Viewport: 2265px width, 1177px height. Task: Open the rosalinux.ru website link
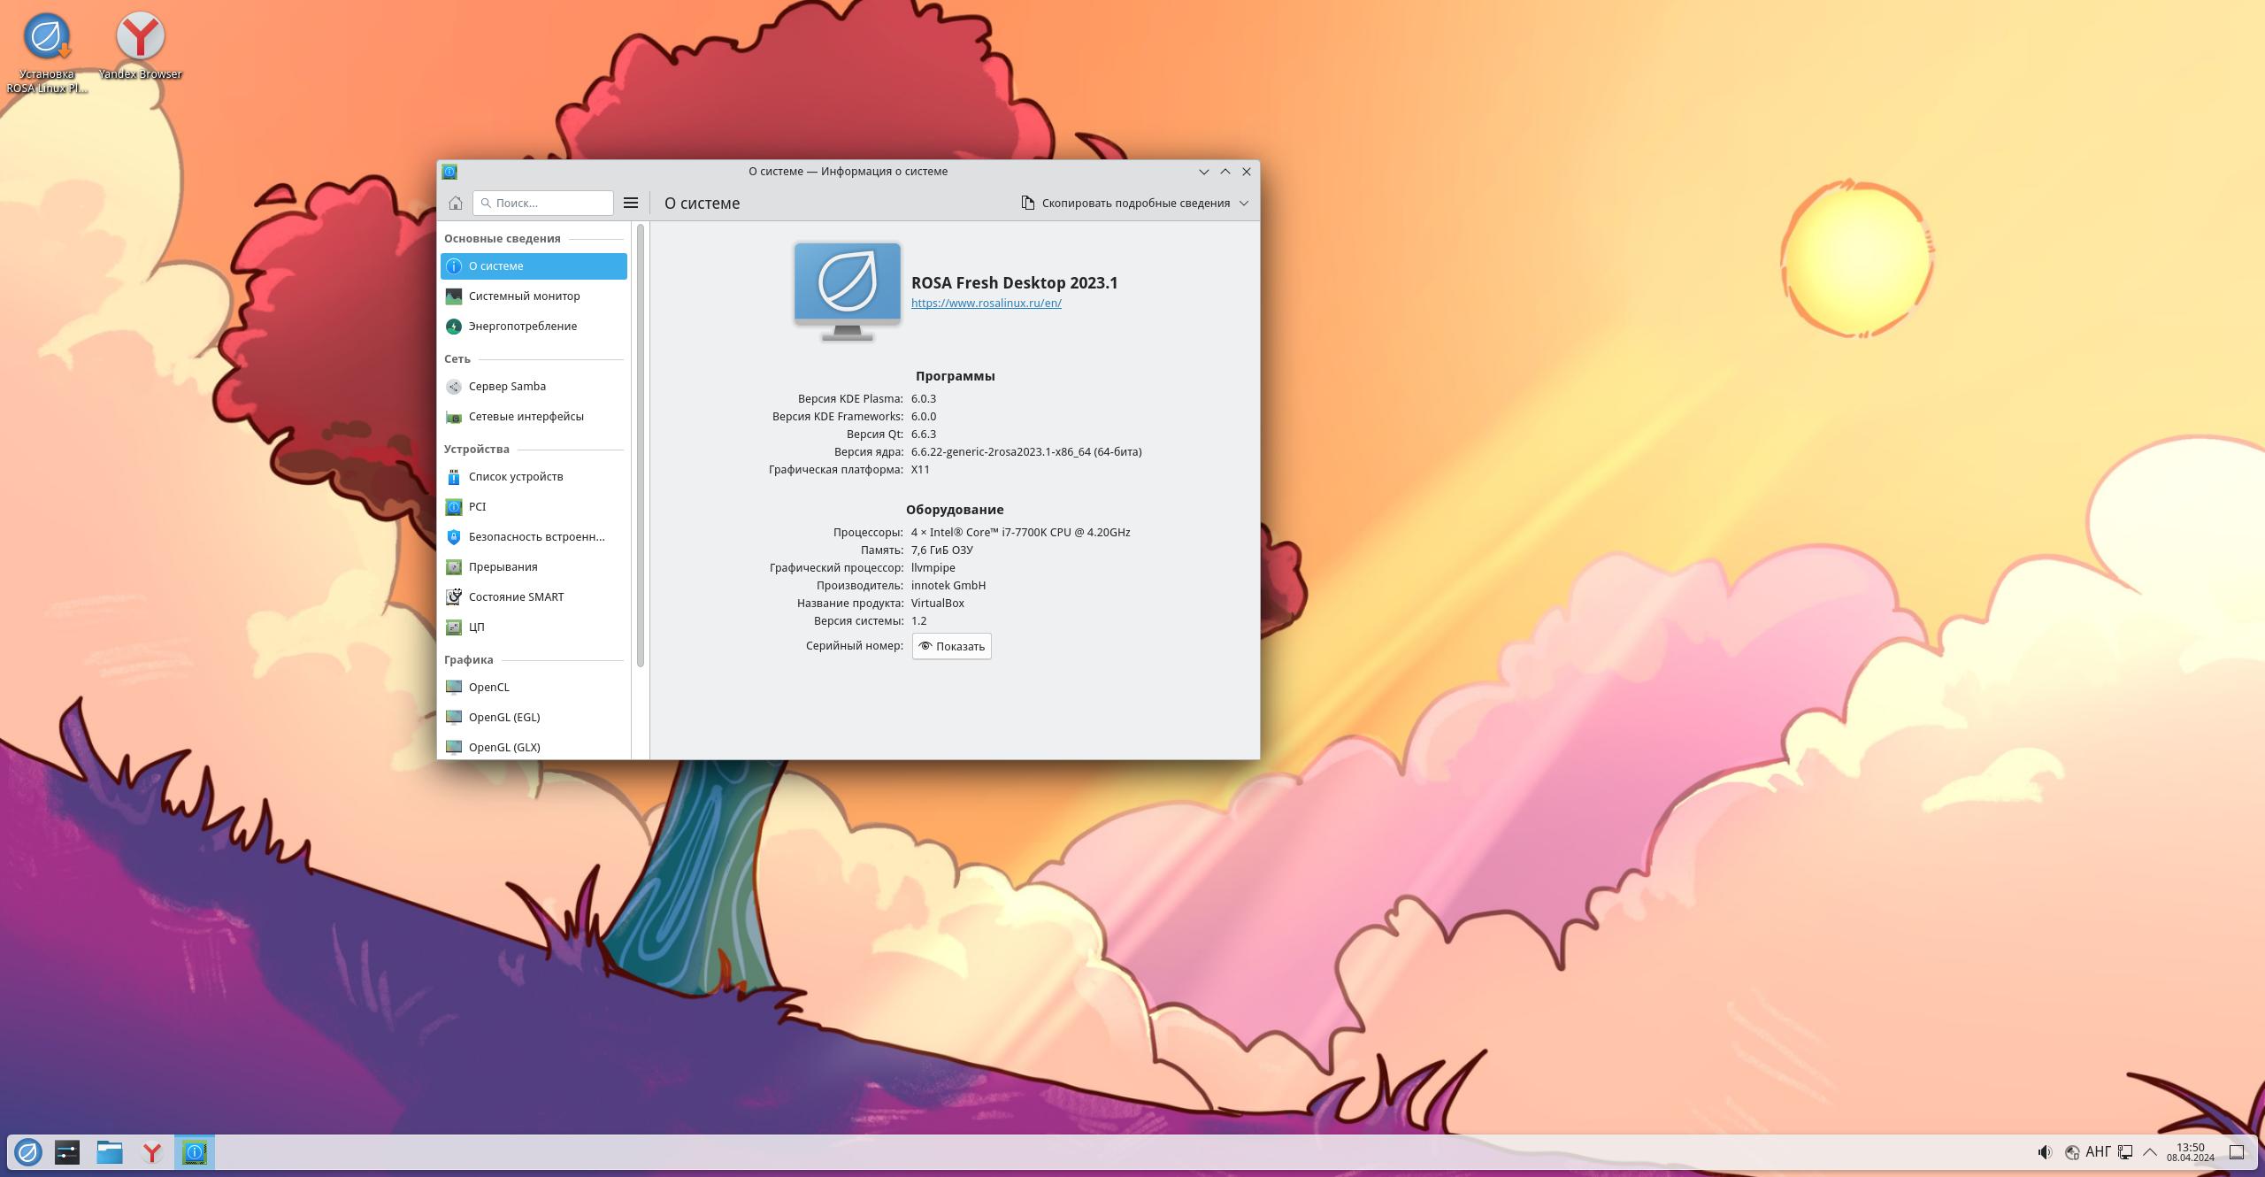click(x=986, y=304)
